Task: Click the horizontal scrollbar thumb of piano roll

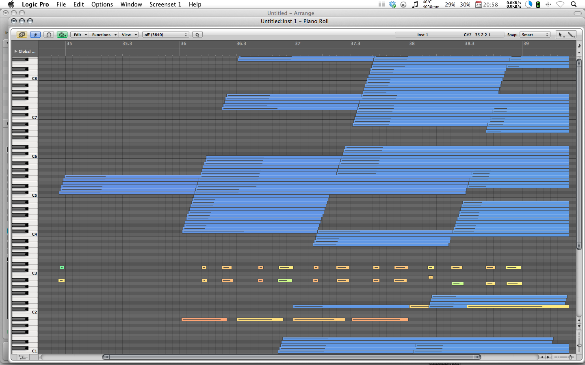Action: click(292, 357)
